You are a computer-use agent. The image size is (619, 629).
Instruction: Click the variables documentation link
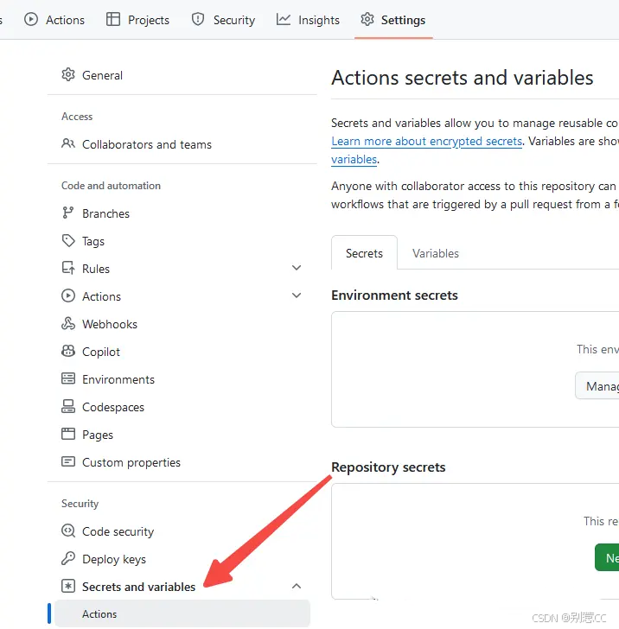pos(354,159)
